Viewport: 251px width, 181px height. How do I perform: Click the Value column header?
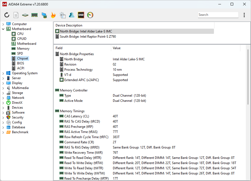(x=117, y=48)
